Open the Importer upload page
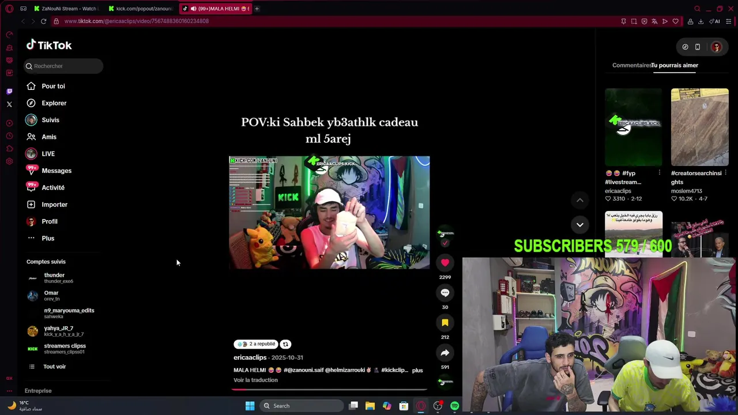The height and width of the screenshot is (415, 738). 47,205
